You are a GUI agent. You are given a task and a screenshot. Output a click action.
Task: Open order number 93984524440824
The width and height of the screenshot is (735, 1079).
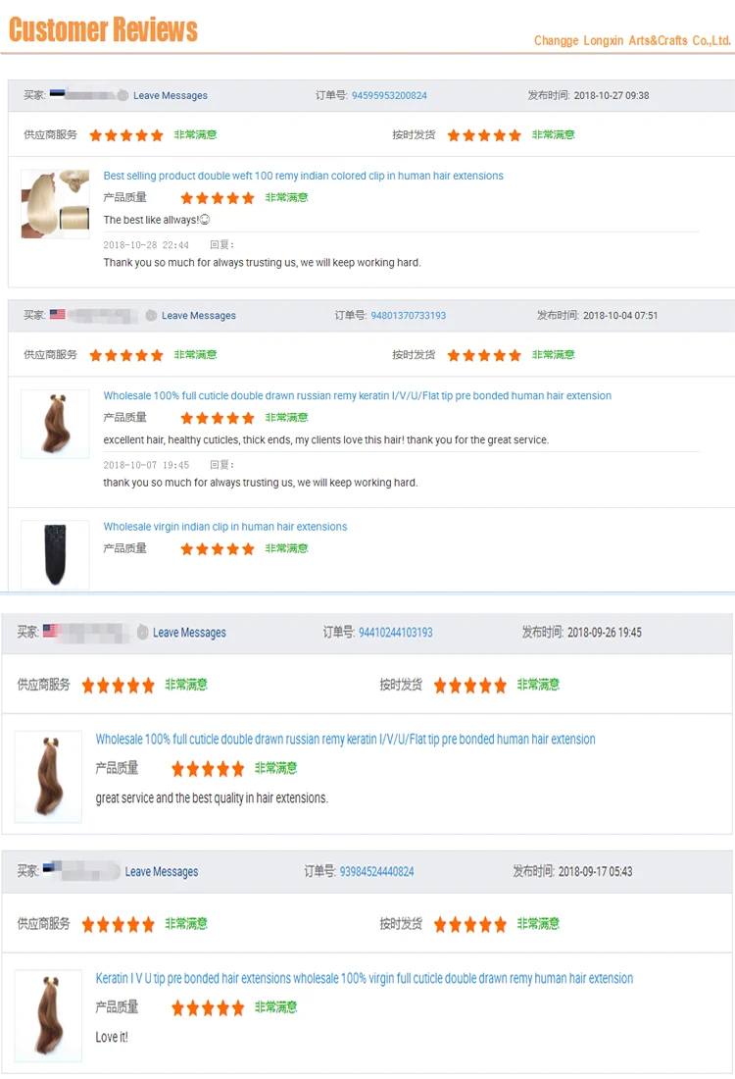coord(376,872)
